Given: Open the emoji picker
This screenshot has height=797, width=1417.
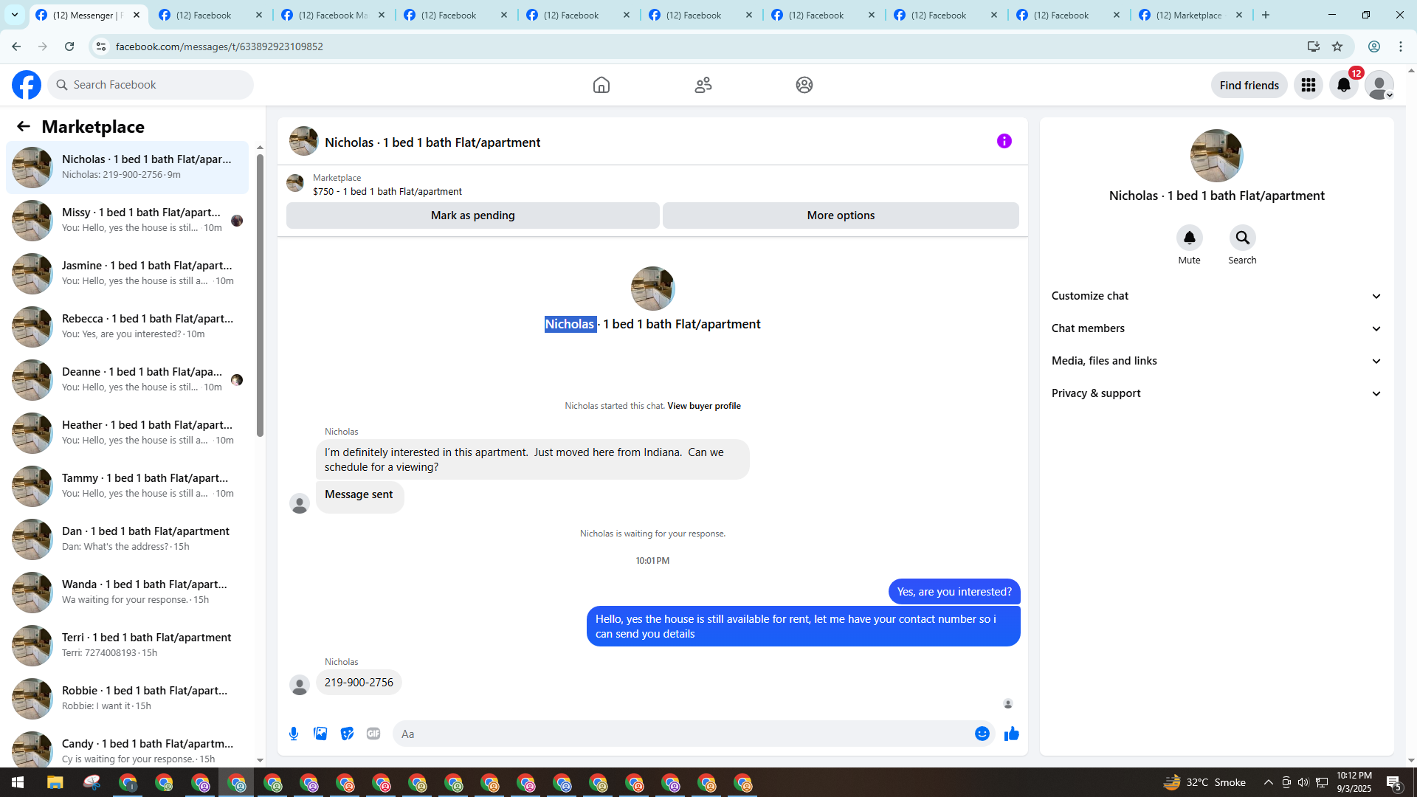Looking at the screenshot, I should tap(982, 734).
